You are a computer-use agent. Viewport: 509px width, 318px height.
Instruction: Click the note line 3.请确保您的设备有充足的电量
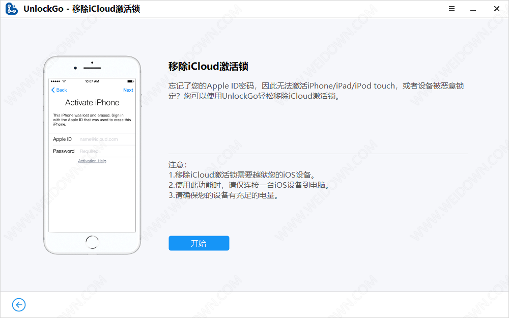(223, 195)
